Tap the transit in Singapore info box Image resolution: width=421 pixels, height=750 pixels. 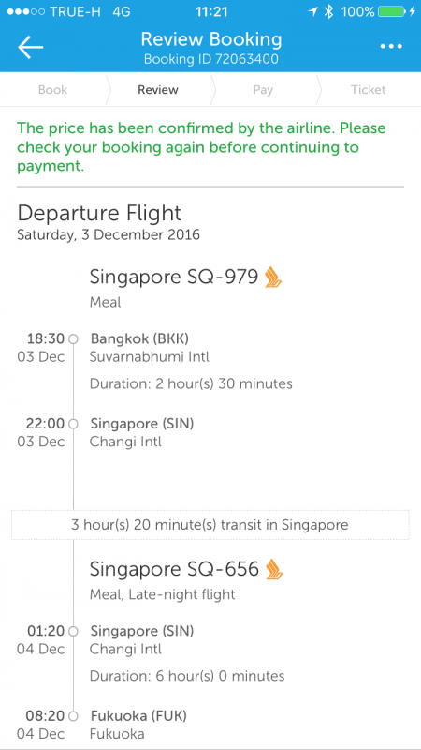(x=210, y=525)
